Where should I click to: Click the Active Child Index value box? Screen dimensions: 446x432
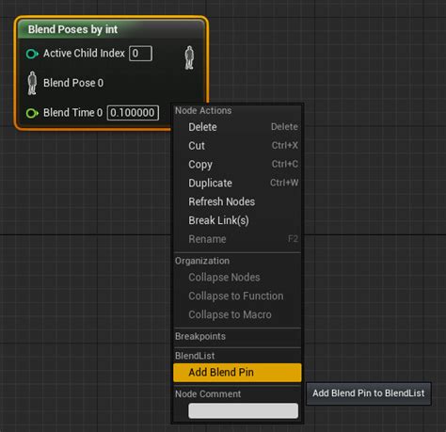[x=141, y=54]
